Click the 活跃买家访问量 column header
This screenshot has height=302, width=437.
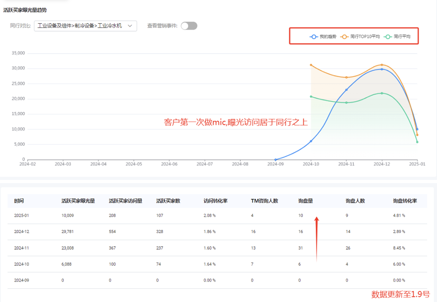click(126, 201)
